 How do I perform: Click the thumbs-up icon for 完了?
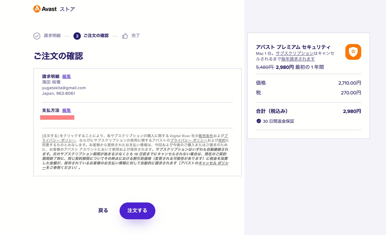[125, 36]
